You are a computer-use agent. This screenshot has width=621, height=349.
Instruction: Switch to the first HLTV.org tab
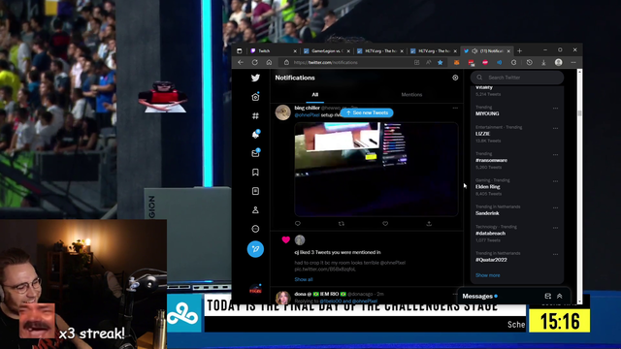click(x=380, y=51)
